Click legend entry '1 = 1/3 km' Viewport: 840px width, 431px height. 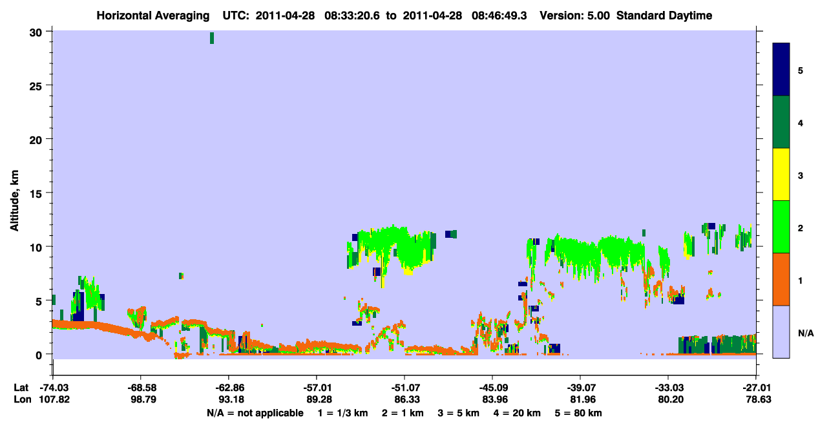click(x=344, y=413)
